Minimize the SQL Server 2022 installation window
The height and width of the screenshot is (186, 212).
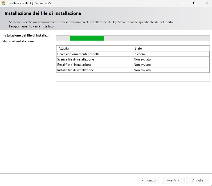tap(183, 3)
